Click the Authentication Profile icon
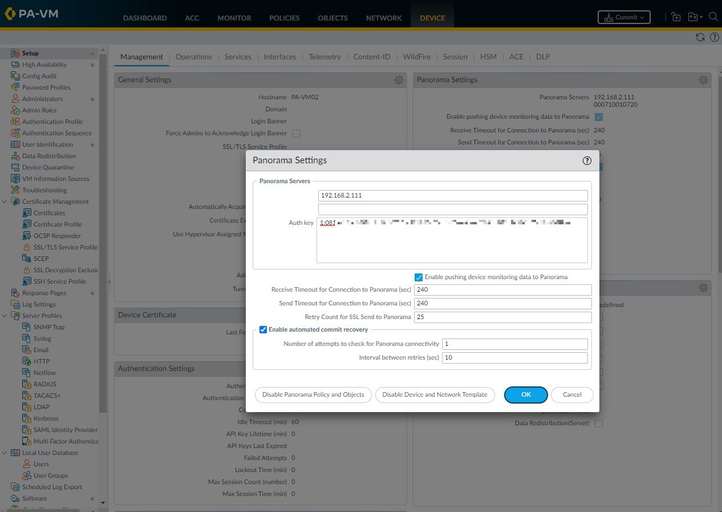Image resolution: width=722 pixels, height=512 pixels. 15,122
